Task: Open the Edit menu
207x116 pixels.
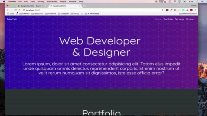Action: coord(26,1)
